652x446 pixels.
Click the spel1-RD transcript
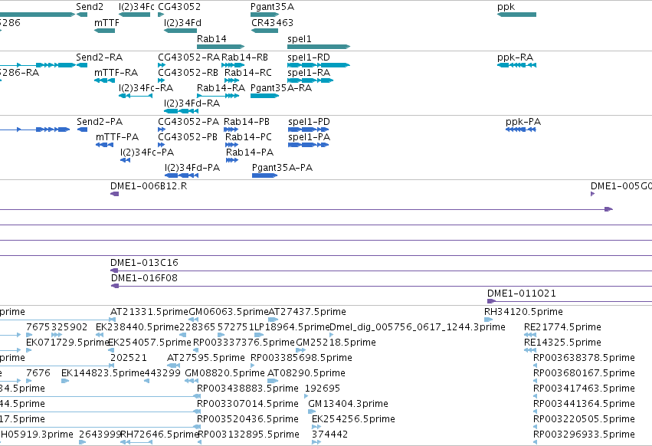[319, 65]
